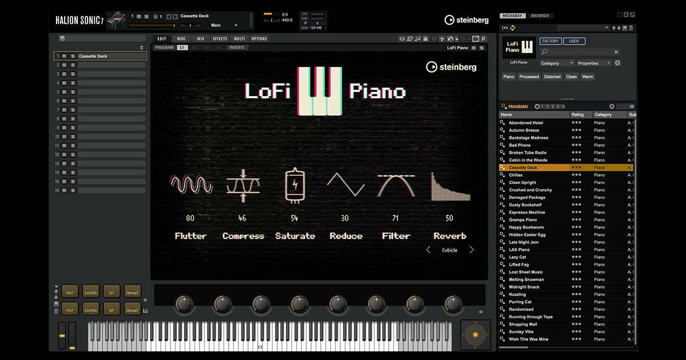Select next reverb type right arrow
The height and width of the screenshot is (360, 686).
pos(472,250)
